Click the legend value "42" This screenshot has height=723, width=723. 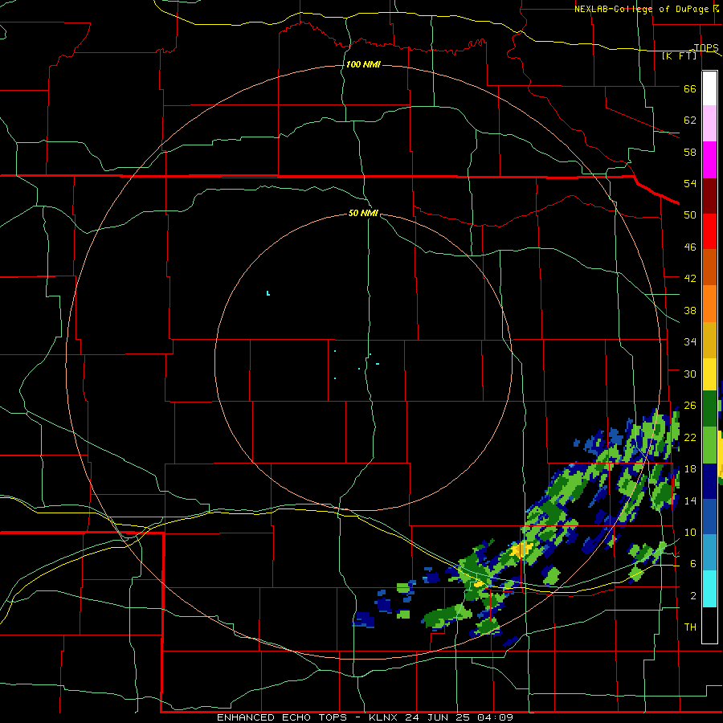[x=690, y=279]
